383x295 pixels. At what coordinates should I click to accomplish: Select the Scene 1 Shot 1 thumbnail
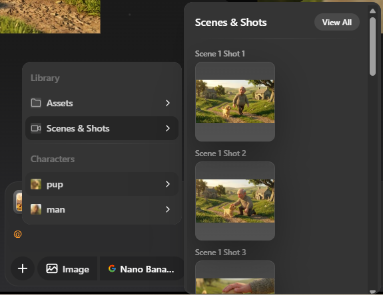(235, 102)
